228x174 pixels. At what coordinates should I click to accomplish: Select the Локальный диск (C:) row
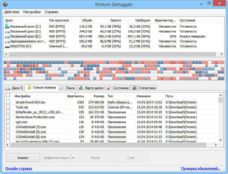coord(114,26)
